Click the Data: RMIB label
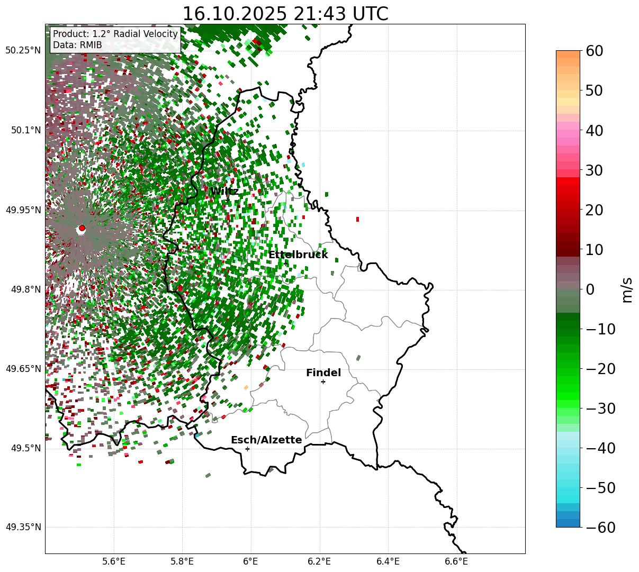The height and width of the screenshot is (572, 639). pos(77,46)
